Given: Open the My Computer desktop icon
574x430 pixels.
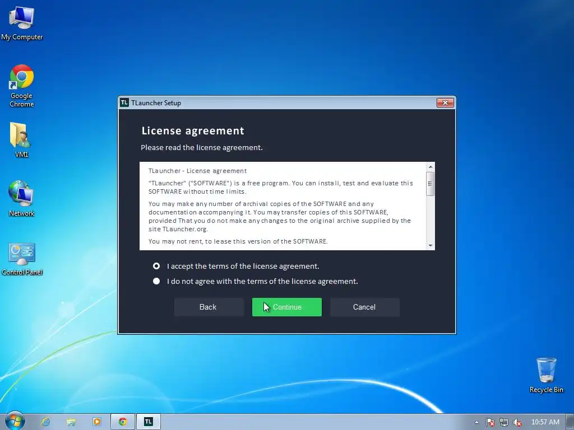Looking at the screenshot, I should coord(22,22).
